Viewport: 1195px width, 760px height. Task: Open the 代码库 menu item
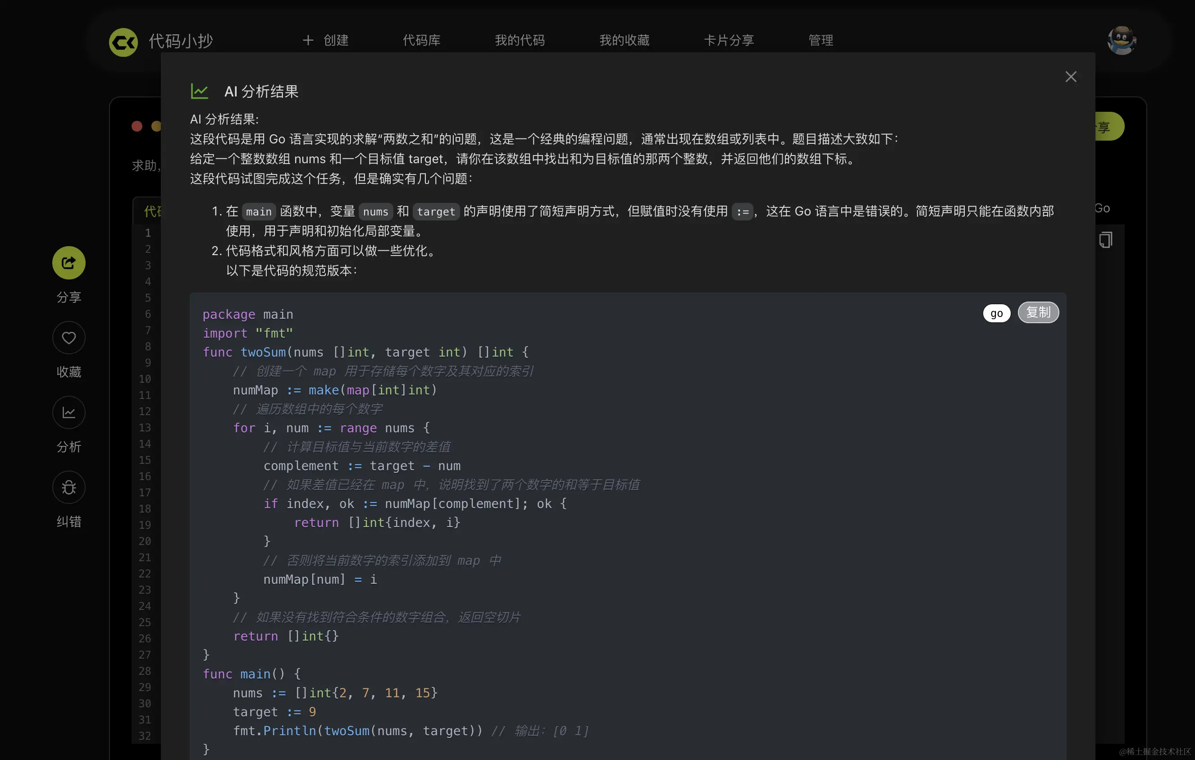click(x=421, y=40)
